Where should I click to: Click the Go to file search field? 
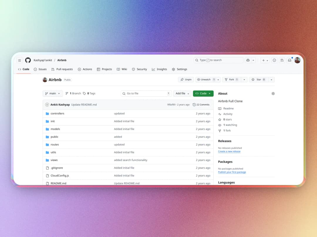[146, 94]
